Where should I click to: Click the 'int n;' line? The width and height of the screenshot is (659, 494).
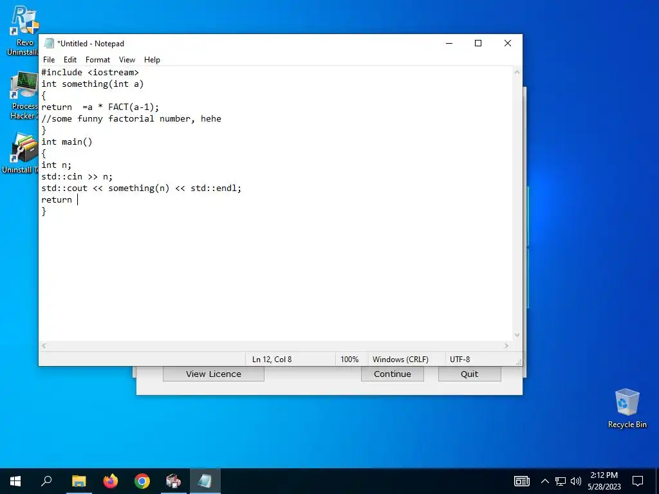[x=57, y=165]
